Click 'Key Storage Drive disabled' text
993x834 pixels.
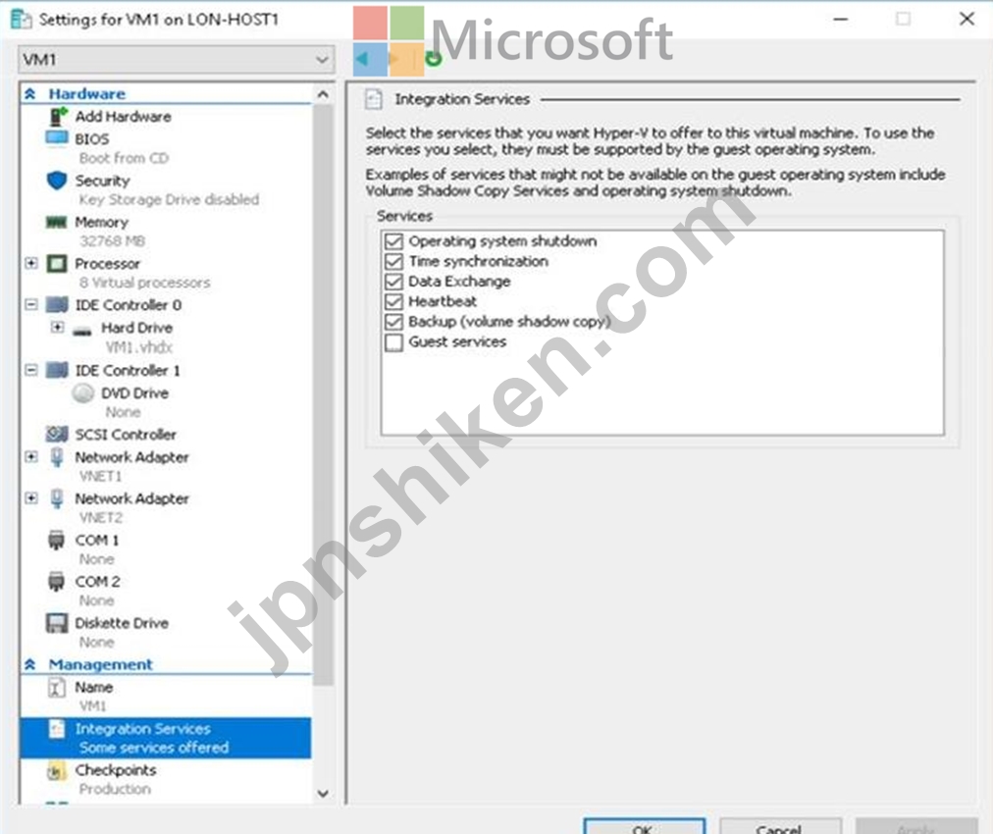point(169,199)
